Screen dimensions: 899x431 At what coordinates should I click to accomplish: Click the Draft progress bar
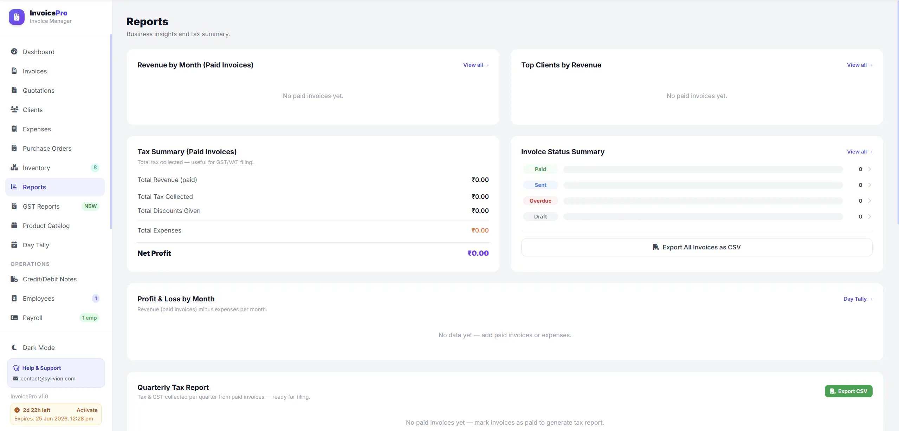point(703,217)
